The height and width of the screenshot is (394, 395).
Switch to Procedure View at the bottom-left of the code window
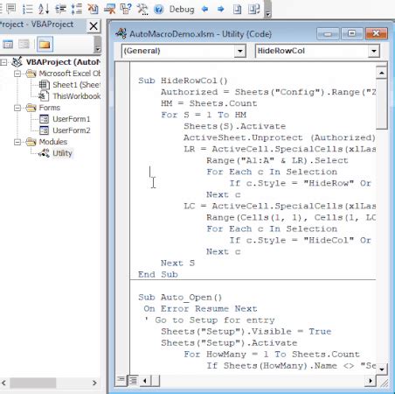pyautogui.click(x=121, y=380)
